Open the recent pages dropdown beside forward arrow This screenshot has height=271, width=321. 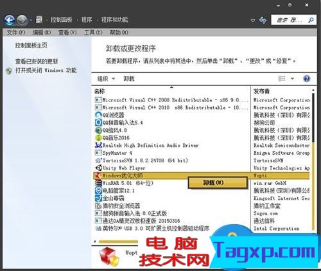point(31,20)
